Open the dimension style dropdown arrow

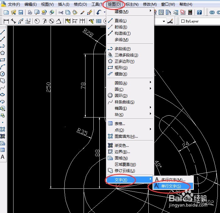click(164, 21)
